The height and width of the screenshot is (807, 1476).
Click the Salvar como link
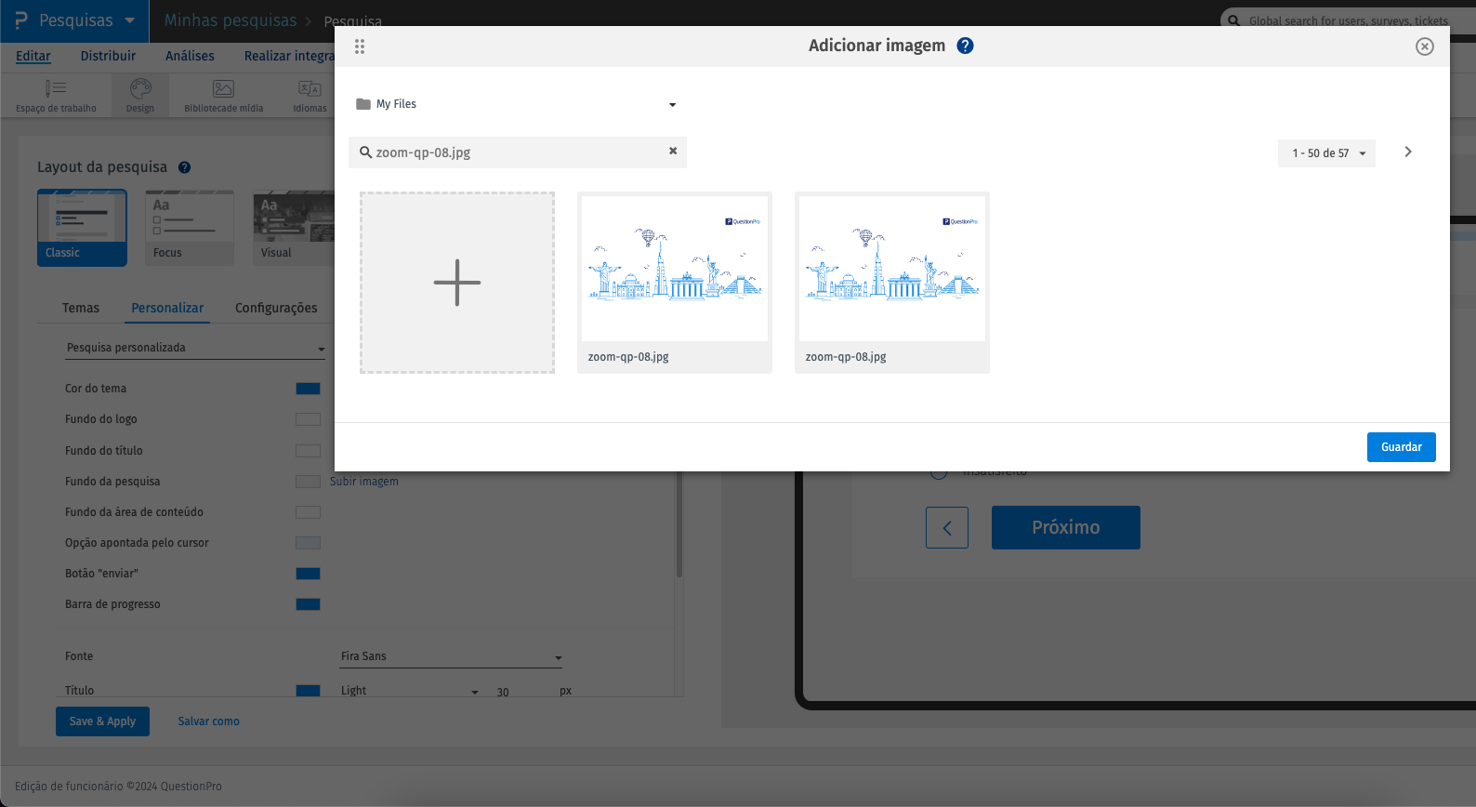[209, 721]
